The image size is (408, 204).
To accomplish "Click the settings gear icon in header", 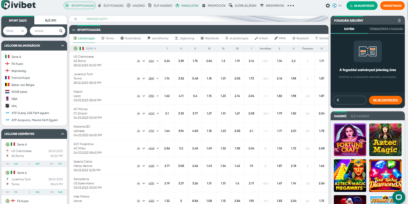I will (328, 6).
